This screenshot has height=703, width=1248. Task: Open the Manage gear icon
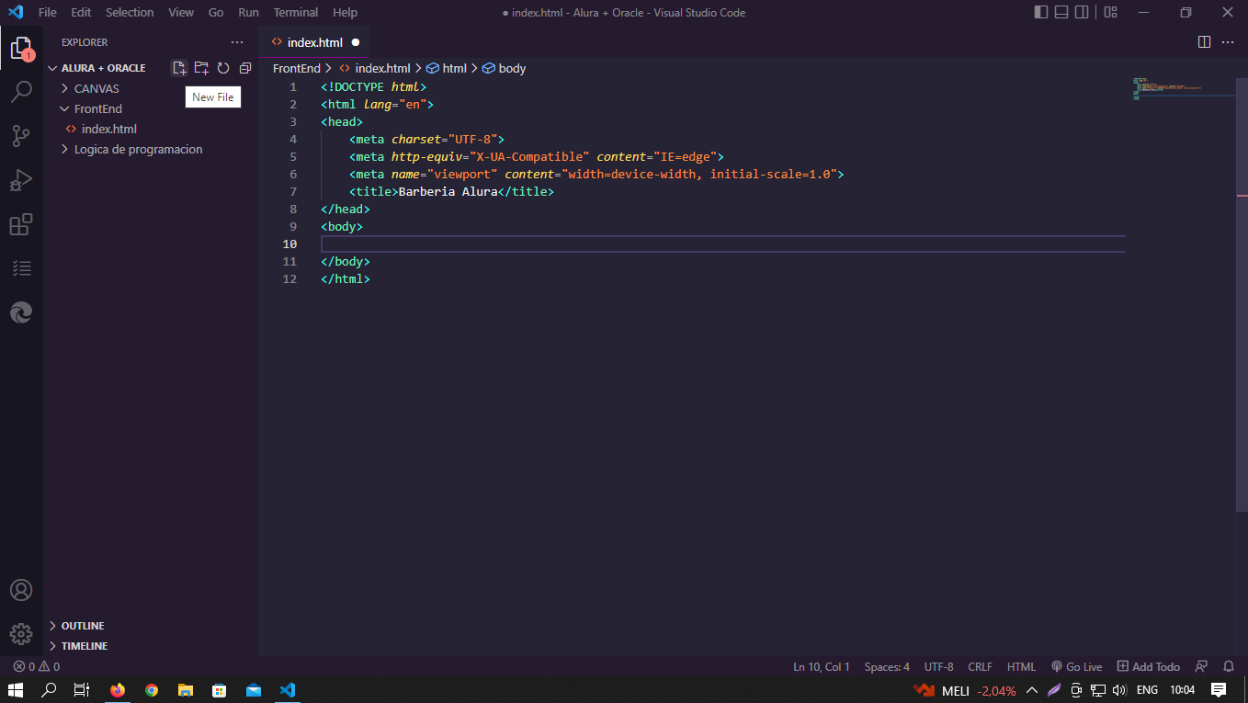21,634
